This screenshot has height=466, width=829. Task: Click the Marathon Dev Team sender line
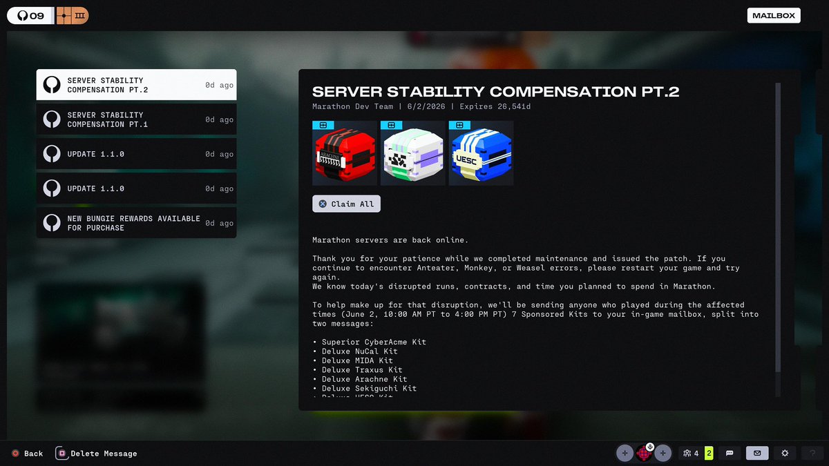352,107
